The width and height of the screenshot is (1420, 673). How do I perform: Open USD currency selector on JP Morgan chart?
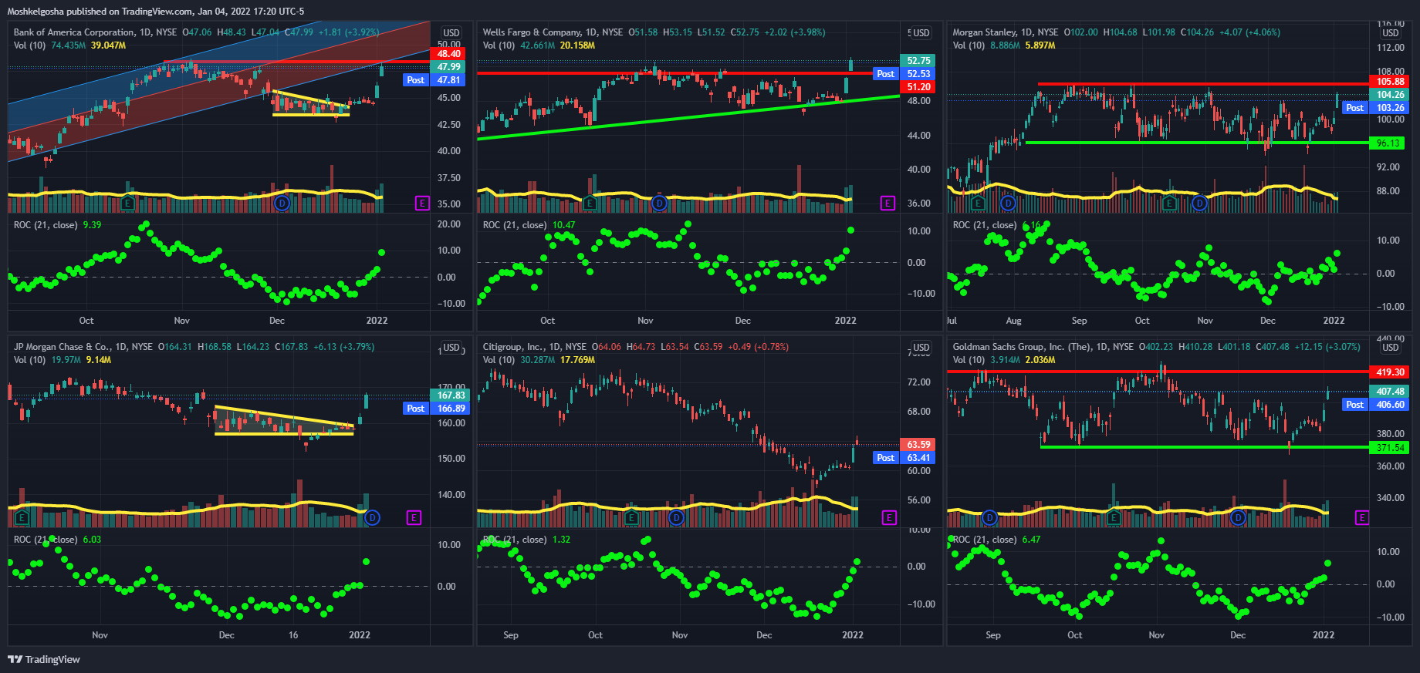pos(451,348)
